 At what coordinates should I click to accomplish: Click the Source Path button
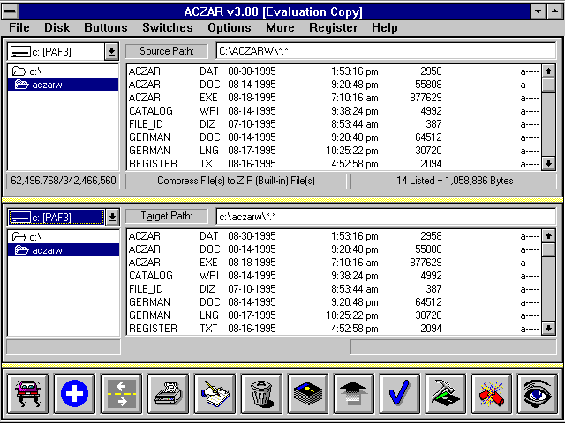[x=167, y=51]
